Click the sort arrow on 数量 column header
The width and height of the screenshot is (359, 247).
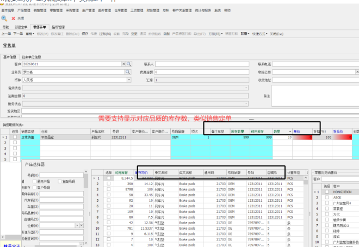(290, 132)
